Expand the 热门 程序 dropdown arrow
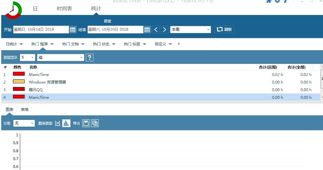The image size is (323, 170). (x=52, y=44)
